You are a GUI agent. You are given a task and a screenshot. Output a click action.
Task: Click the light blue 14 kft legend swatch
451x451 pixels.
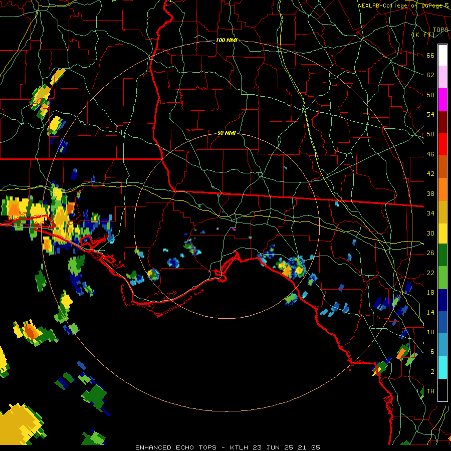pos(442,345)
